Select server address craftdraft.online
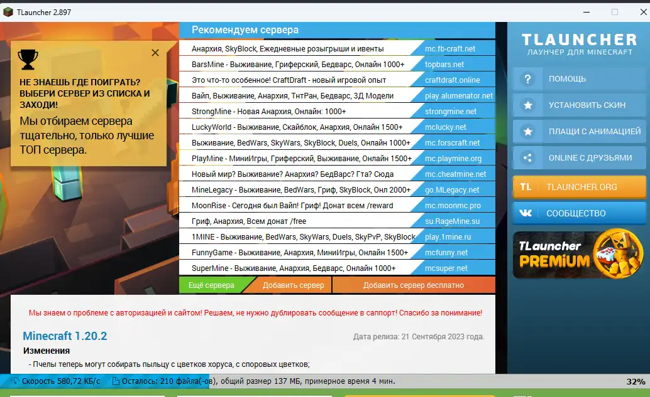650x397 pixels. 452,80
